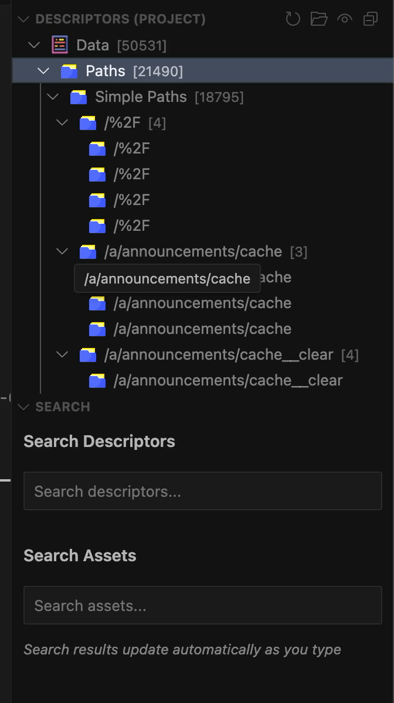Click the Search assets input field

coord(202,605)
